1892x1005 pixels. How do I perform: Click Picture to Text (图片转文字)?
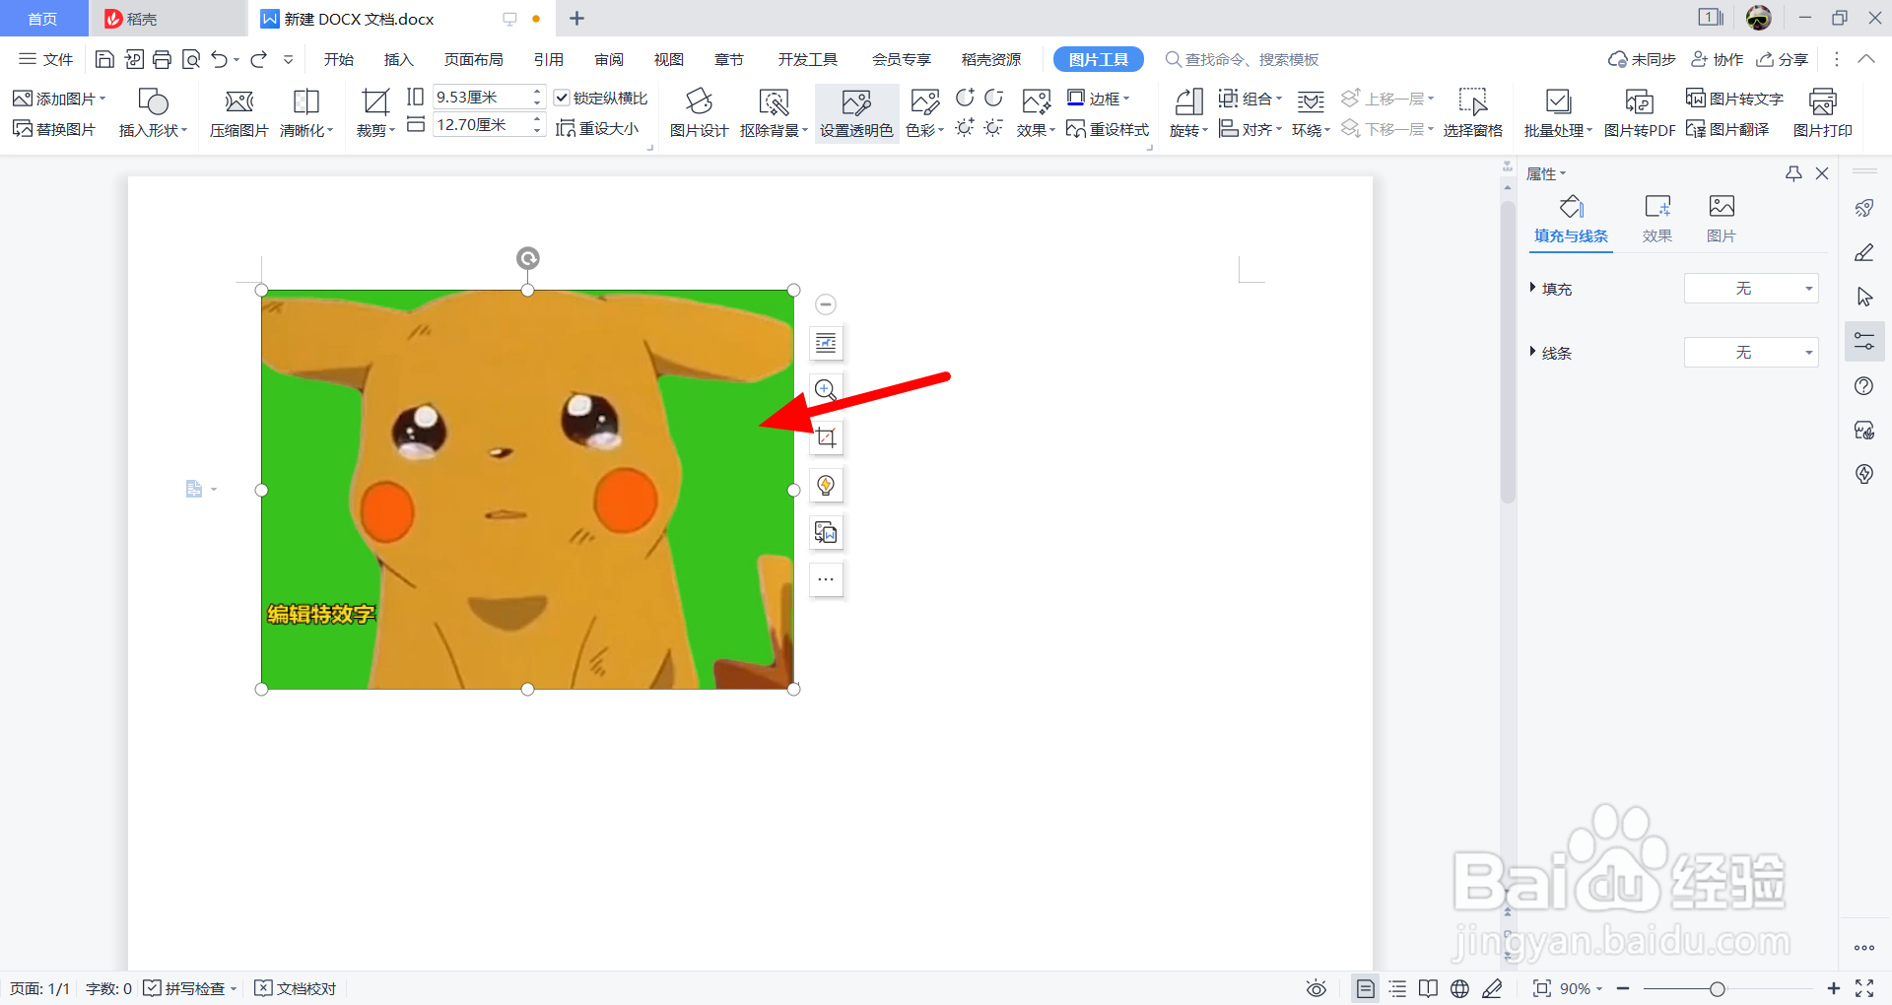1735,99
